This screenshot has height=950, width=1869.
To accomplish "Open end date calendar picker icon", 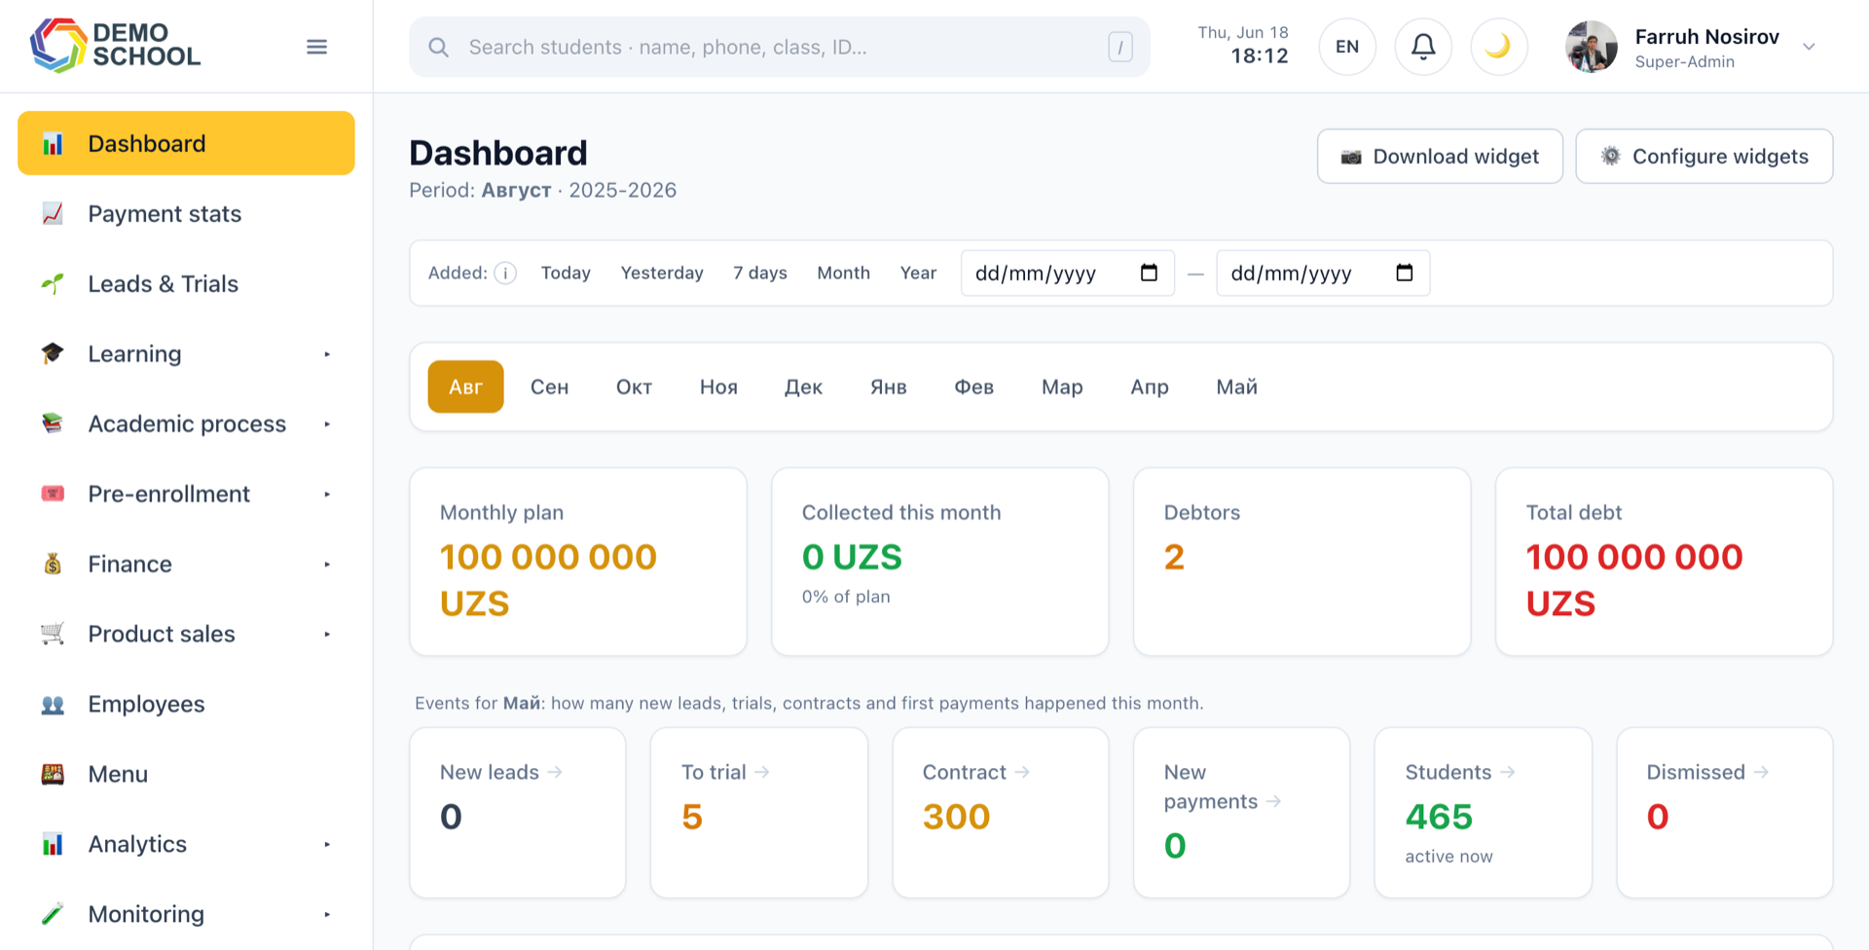I will tap(1404, 273).
